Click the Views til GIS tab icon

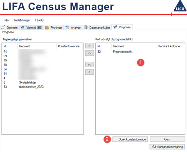23,27
